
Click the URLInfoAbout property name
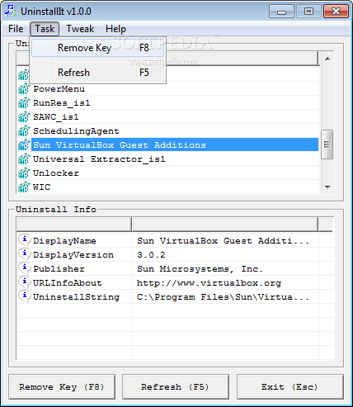coord(68,283)
